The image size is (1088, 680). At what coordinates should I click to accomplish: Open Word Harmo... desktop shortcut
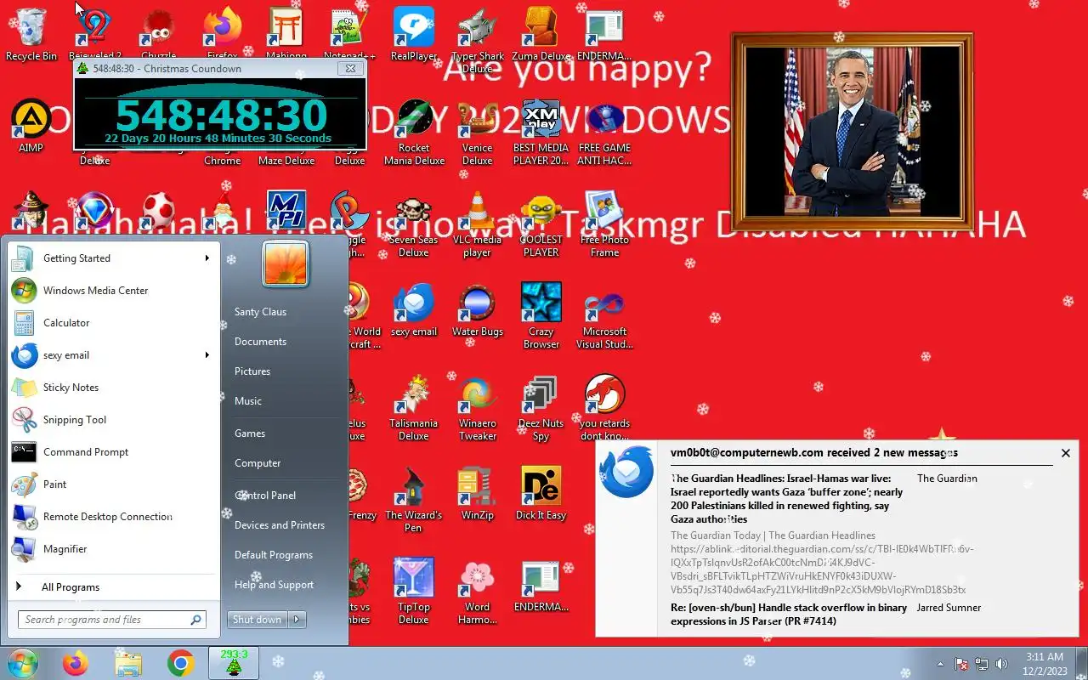coord(478,591)
